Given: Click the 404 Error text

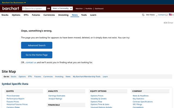Looking at the screenshot, I should pyautogui.click(x=168, y=23).
